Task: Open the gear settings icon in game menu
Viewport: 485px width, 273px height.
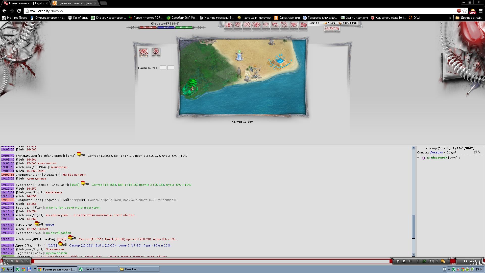Action: [303, 25]
